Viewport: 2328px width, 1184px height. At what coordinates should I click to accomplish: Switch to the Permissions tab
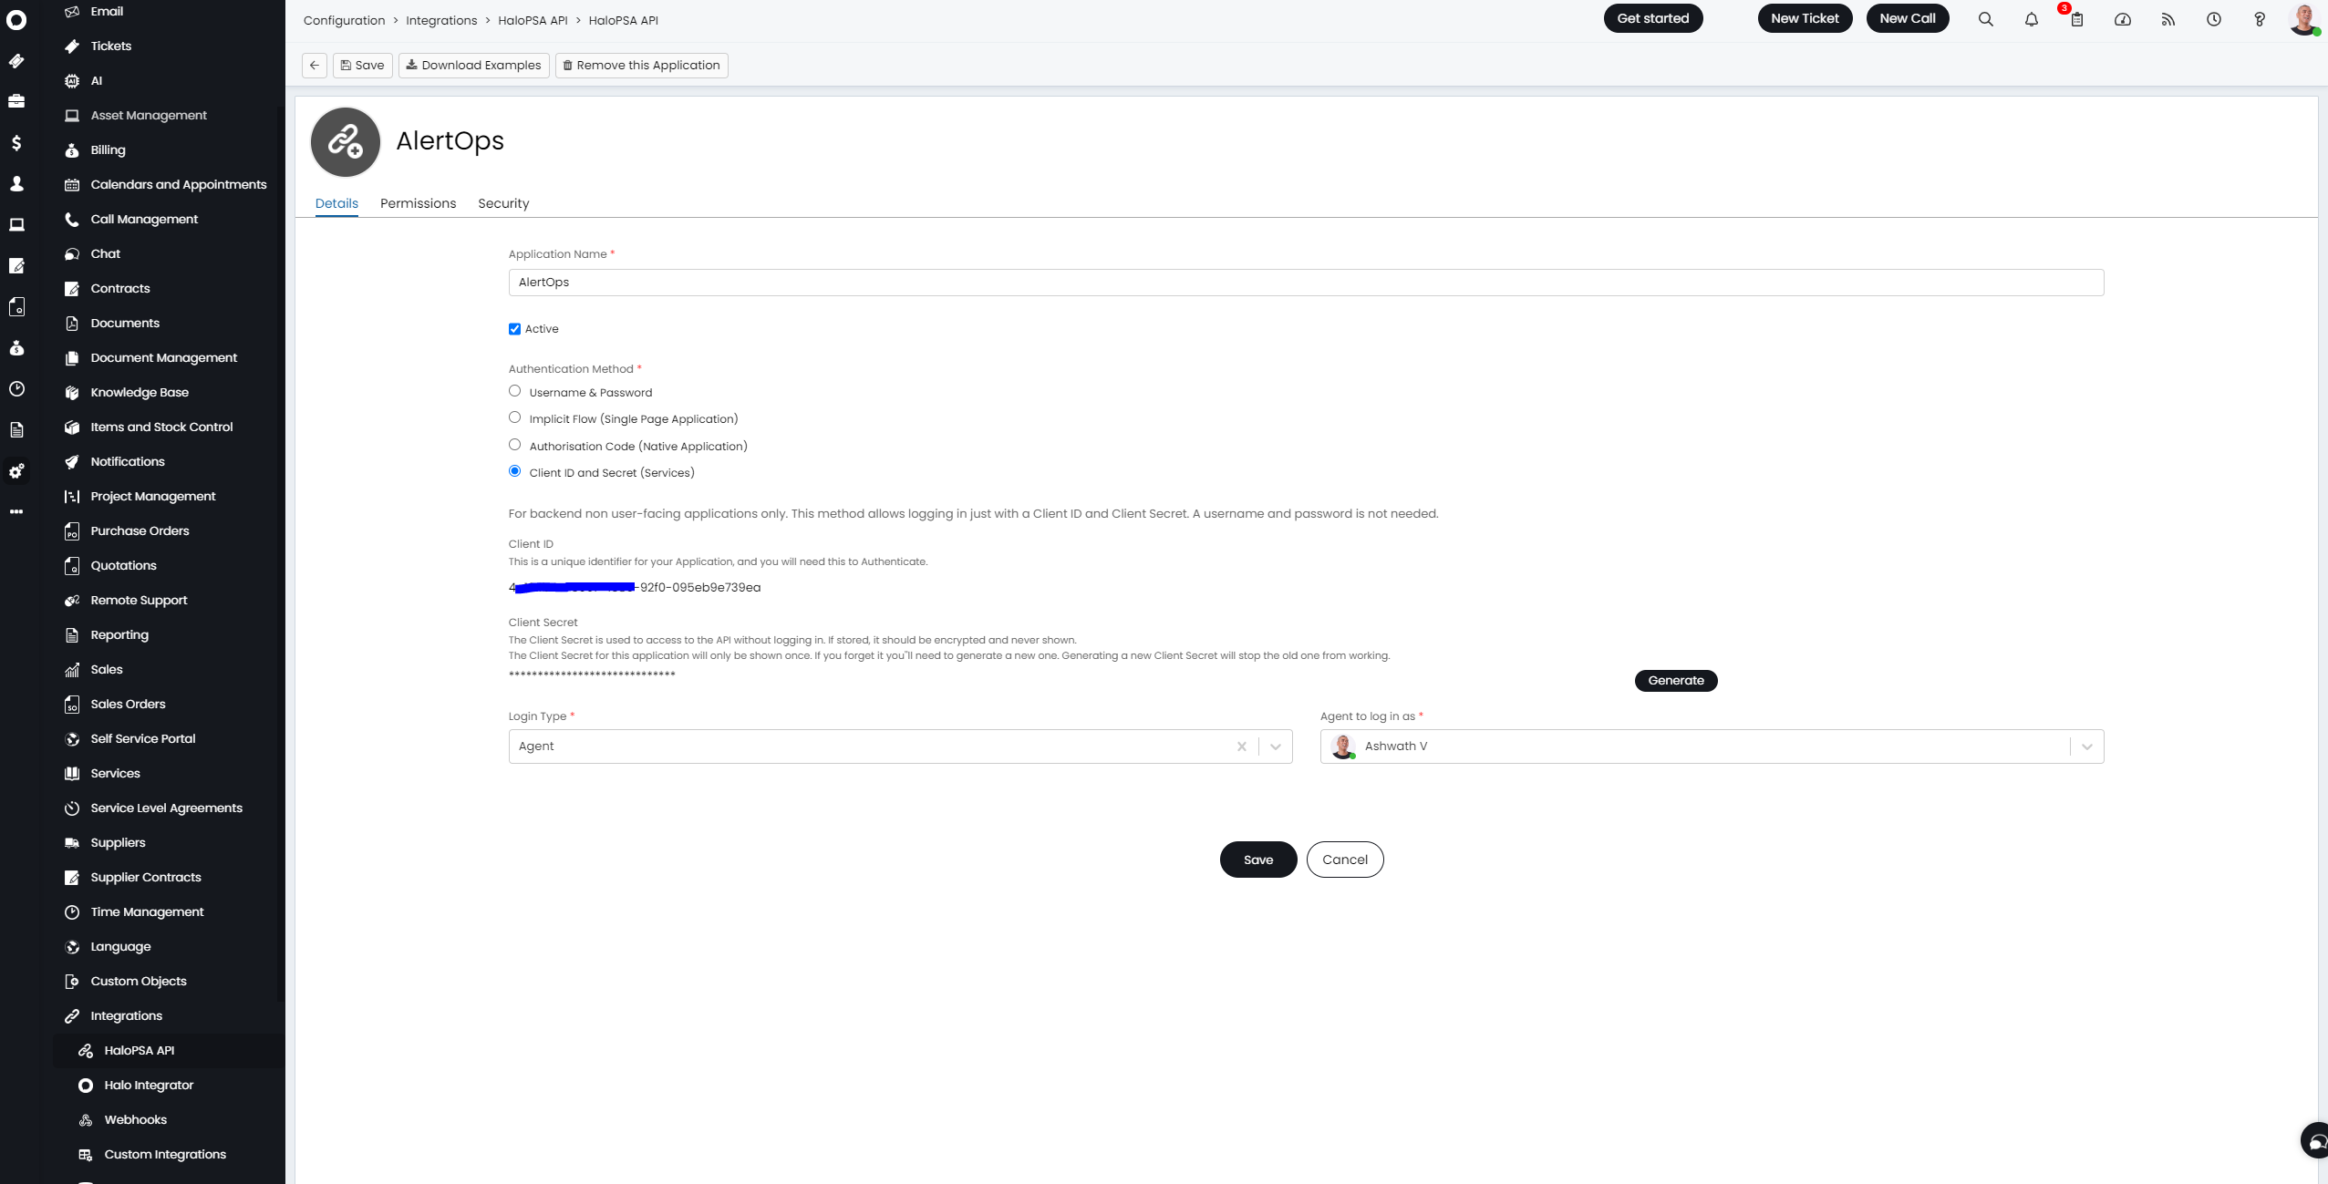pyautogui.click(x=418, y=203)
